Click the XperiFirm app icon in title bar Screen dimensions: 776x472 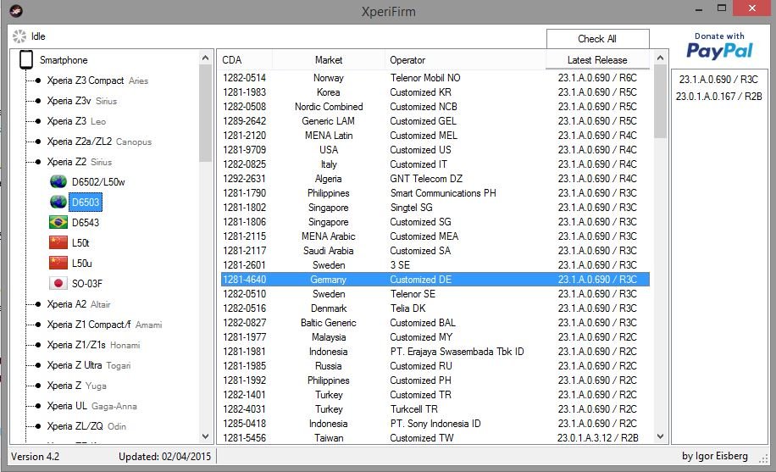[16, 10]
